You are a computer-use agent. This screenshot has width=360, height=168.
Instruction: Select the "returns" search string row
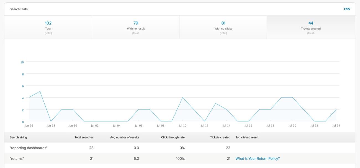coord(180,159)
